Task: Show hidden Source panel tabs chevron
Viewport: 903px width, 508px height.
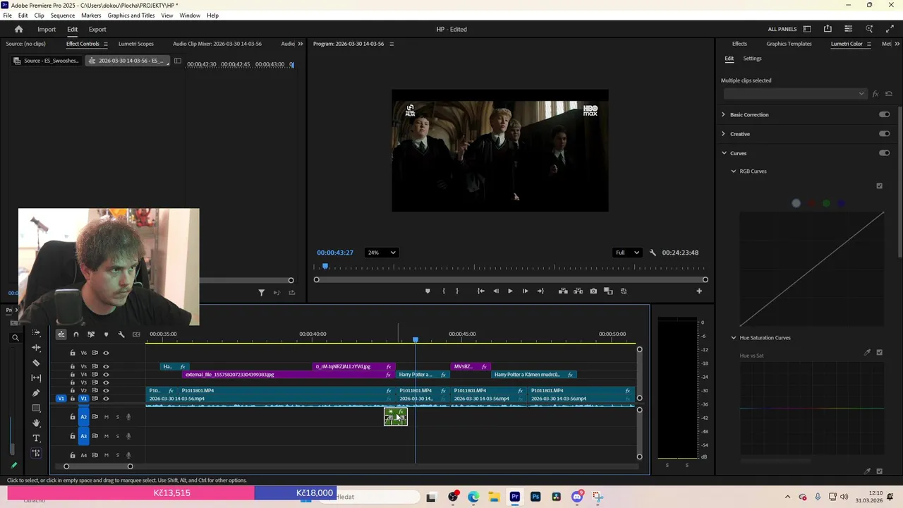Action: click(x=301, y=44)
